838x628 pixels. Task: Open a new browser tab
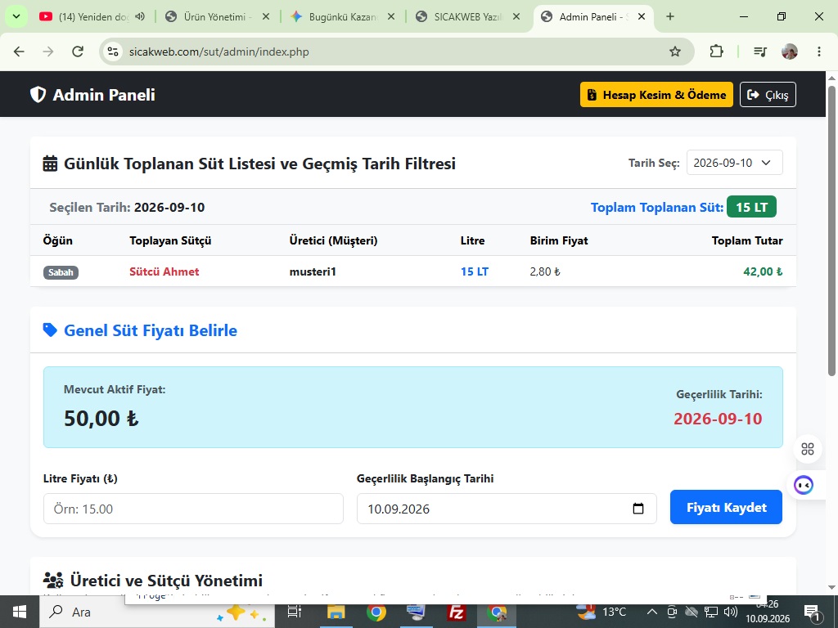coord(670,16)
